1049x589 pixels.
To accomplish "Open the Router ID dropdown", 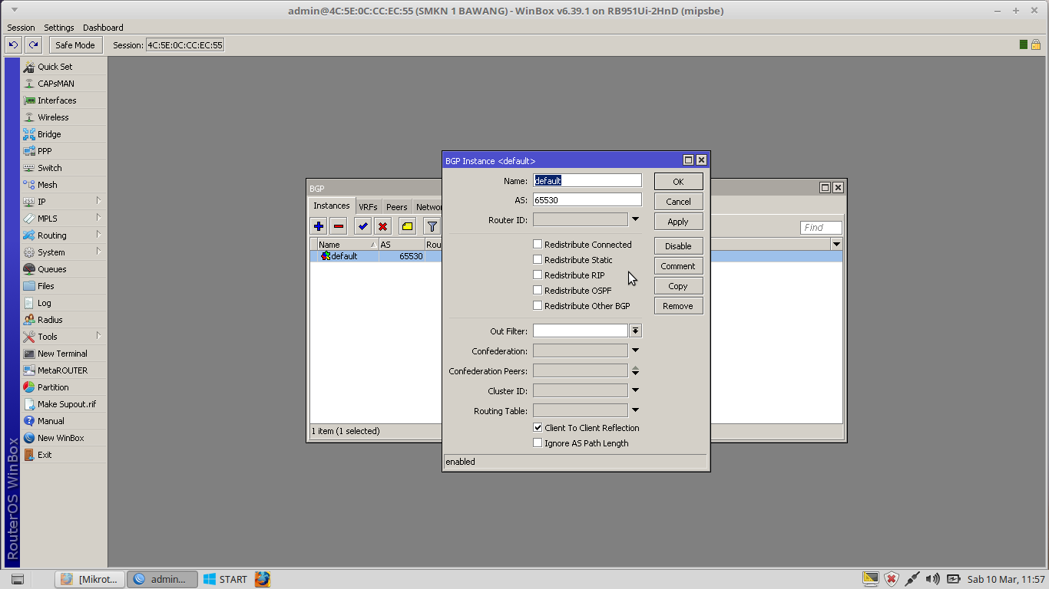I will click(635, 219).
